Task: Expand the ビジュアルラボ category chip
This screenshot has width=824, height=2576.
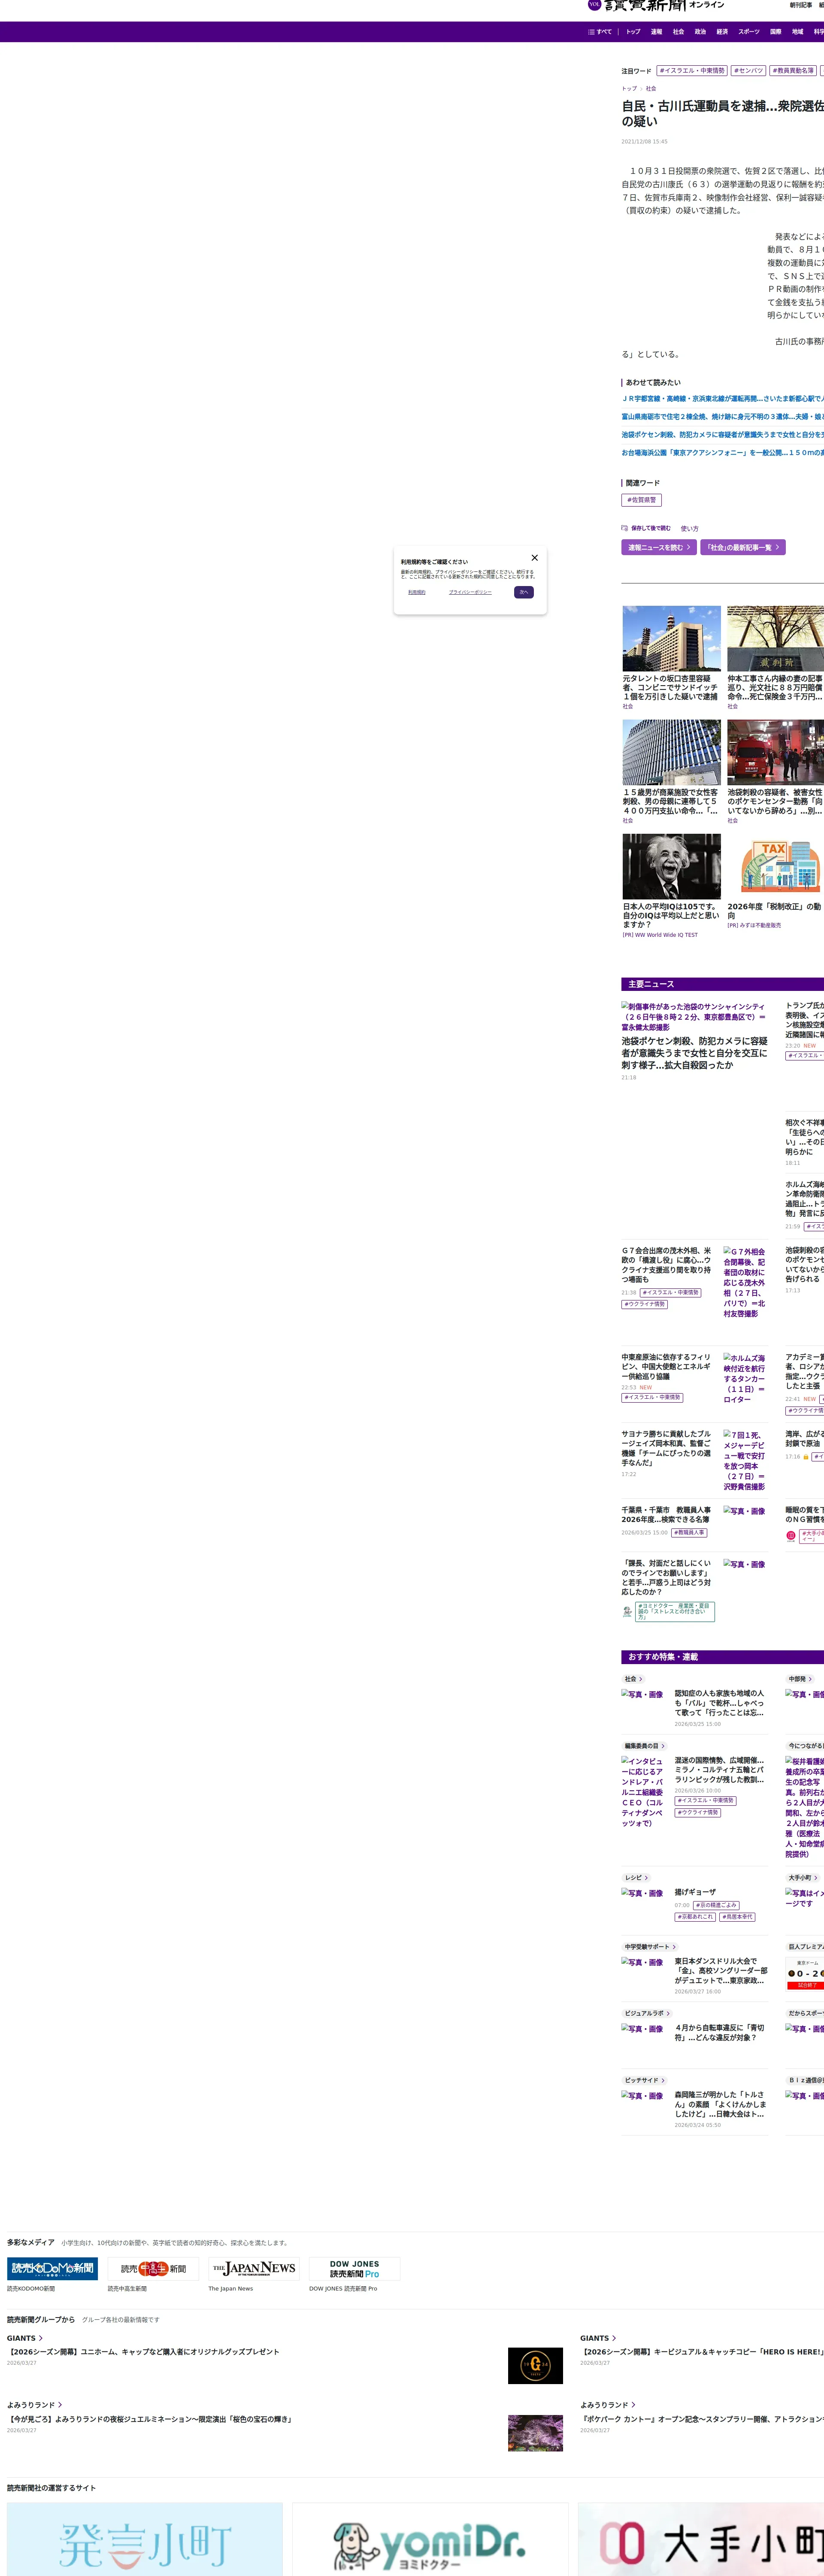Action: tap(647, 2013)
